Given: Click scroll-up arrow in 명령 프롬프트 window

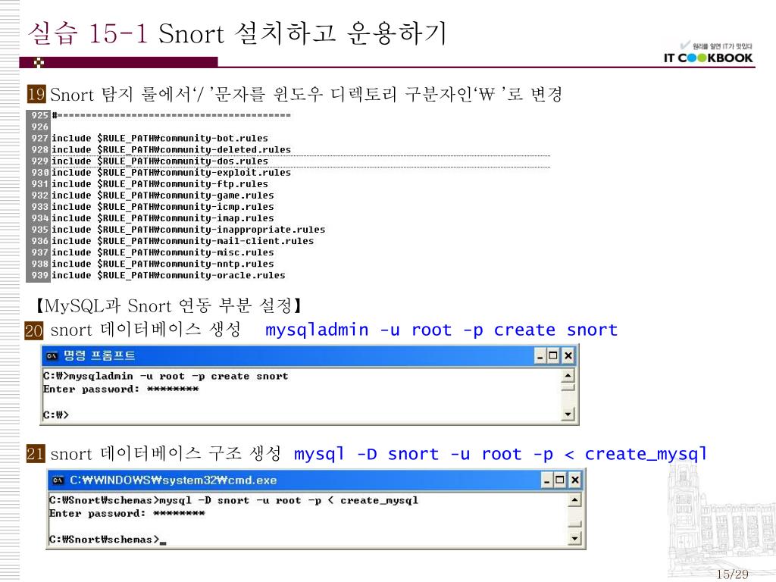Looking at the screenshot, I should 568,376.
